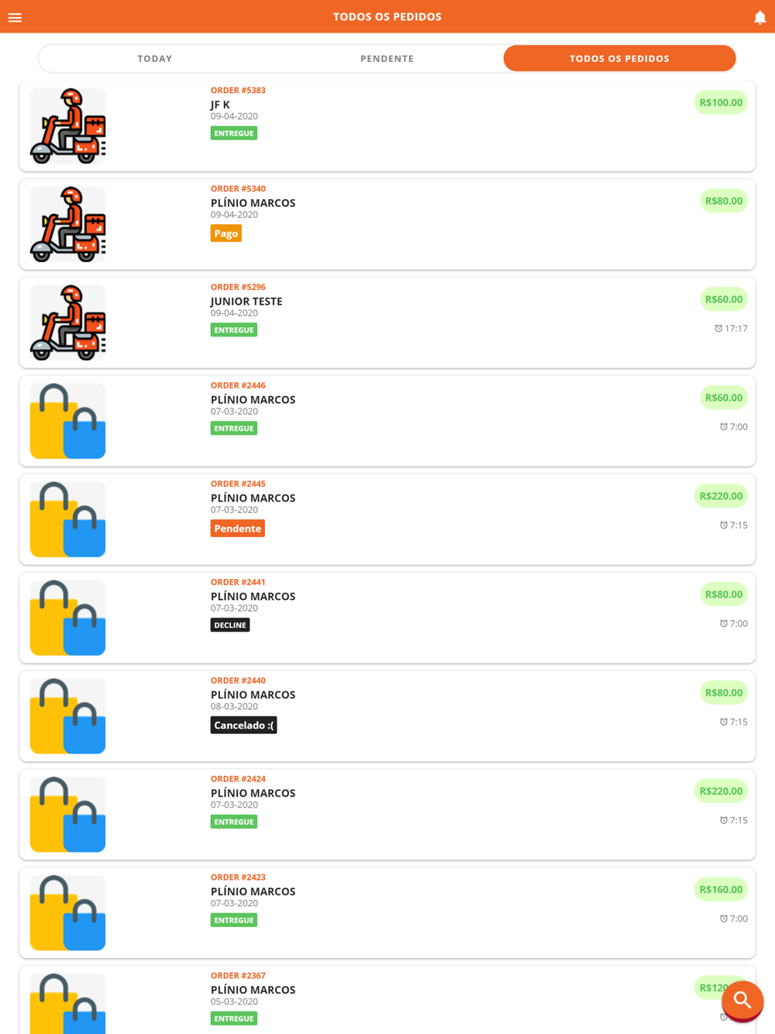Click delivery scooter image for order #5383
The image size is (775, 1034).
[x=68, y=126]
